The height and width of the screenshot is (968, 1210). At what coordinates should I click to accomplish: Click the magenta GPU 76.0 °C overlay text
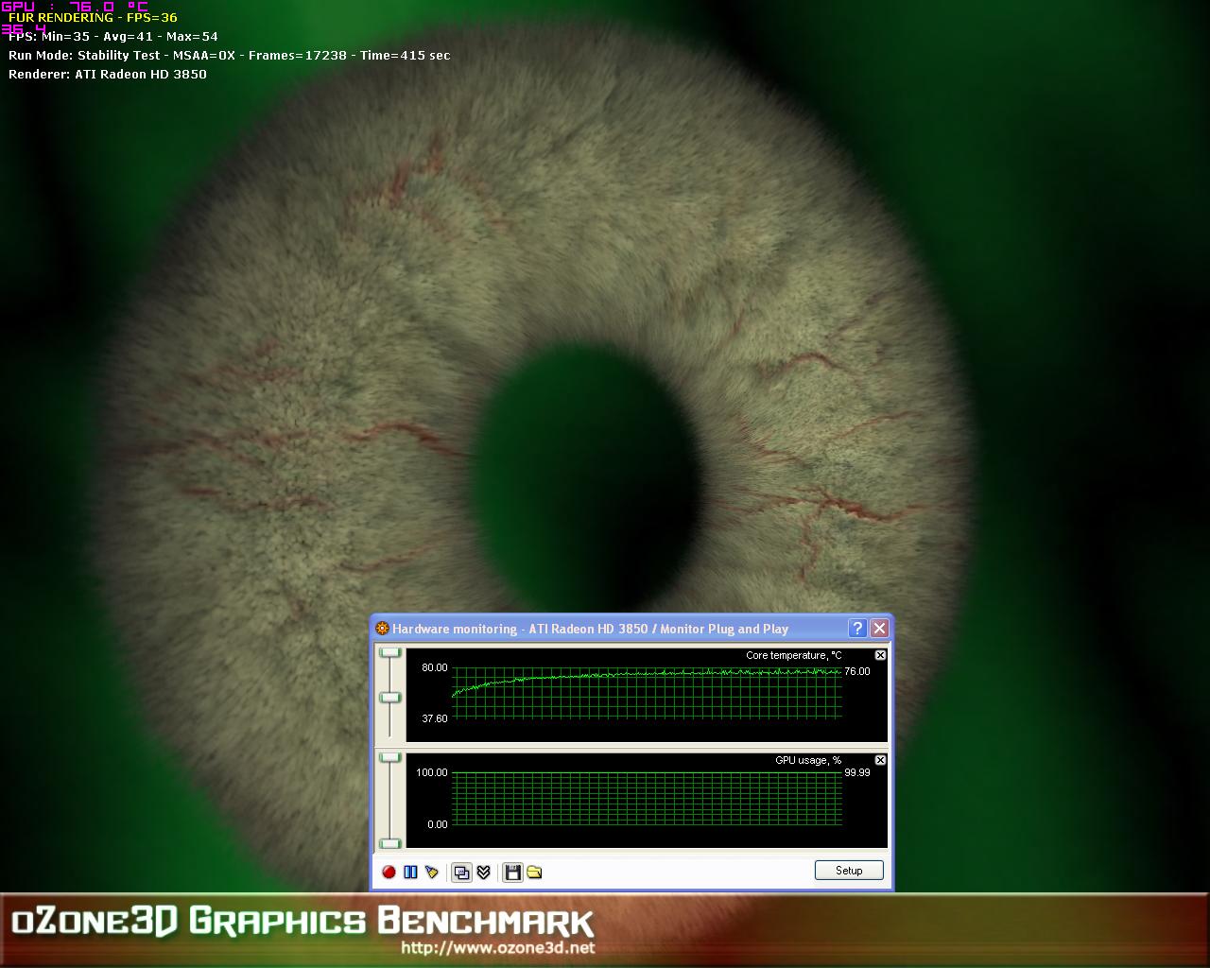75,7
